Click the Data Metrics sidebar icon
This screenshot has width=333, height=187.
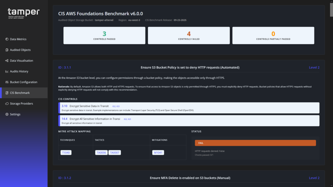tap(7, 39)
